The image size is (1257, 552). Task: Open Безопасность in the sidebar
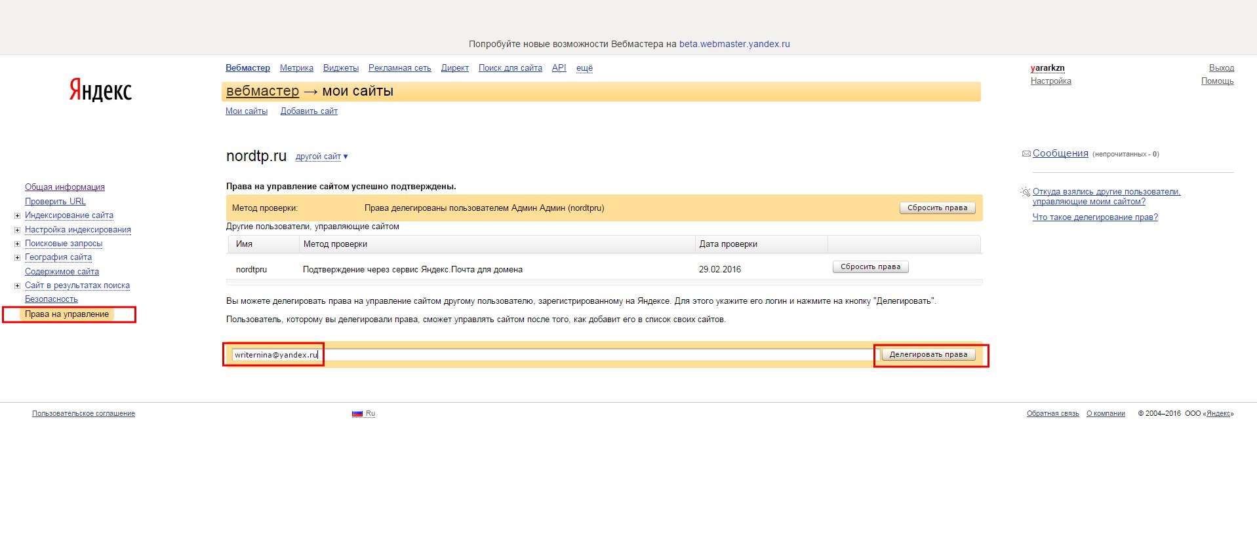pyautogui.click(x=51, y=299)
